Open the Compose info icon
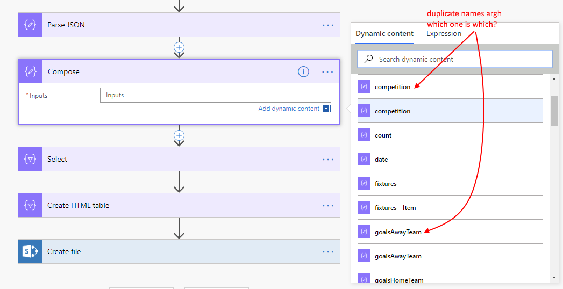The height and width of the screenshot is (289, 563). point(303,71)
